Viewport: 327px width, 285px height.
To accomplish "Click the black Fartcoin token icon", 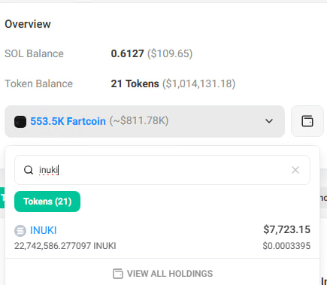I will pos(20,122).
